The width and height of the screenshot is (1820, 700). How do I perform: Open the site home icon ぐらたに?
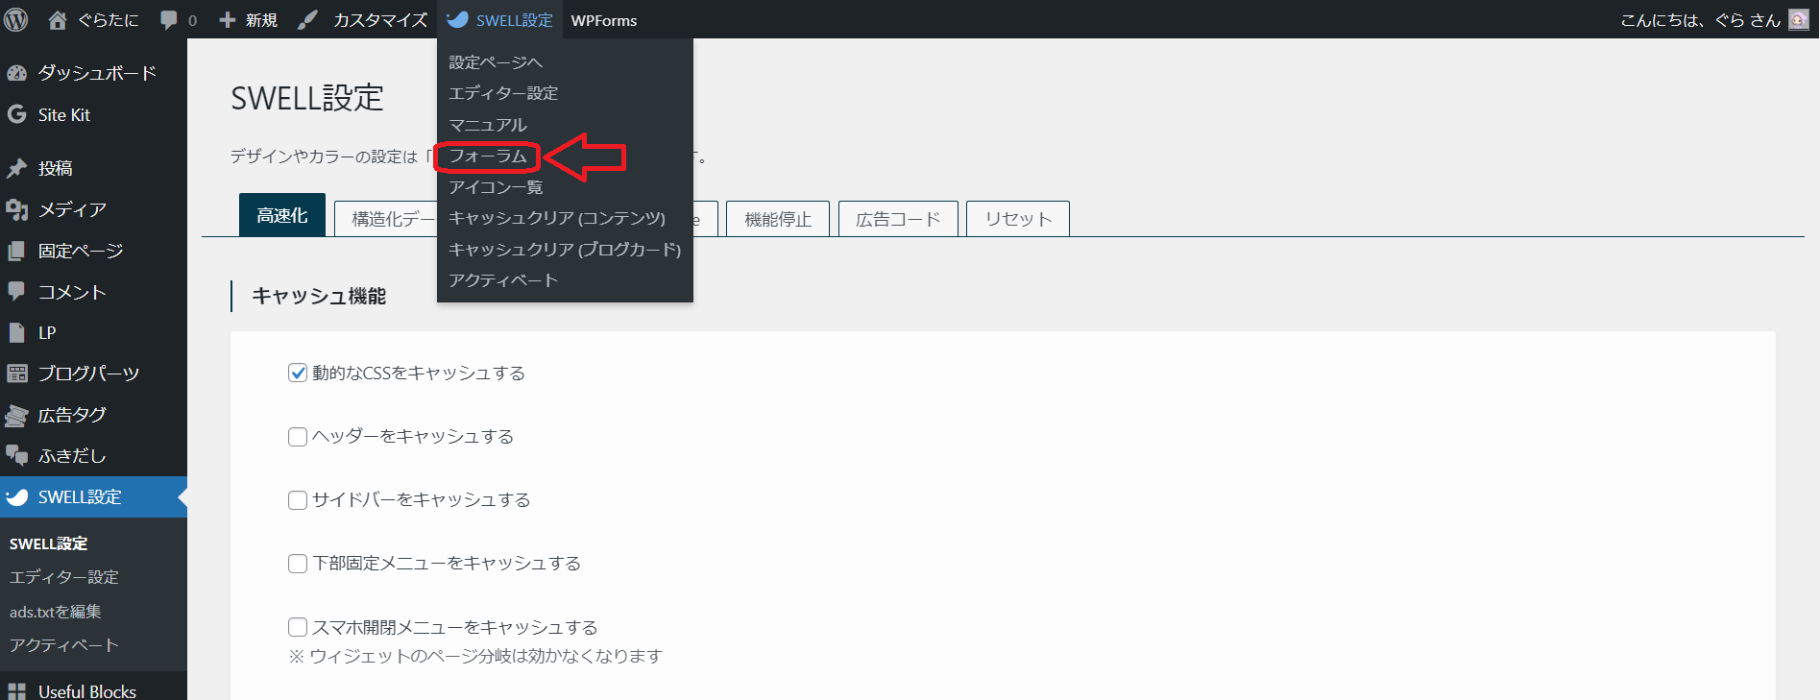58,20
